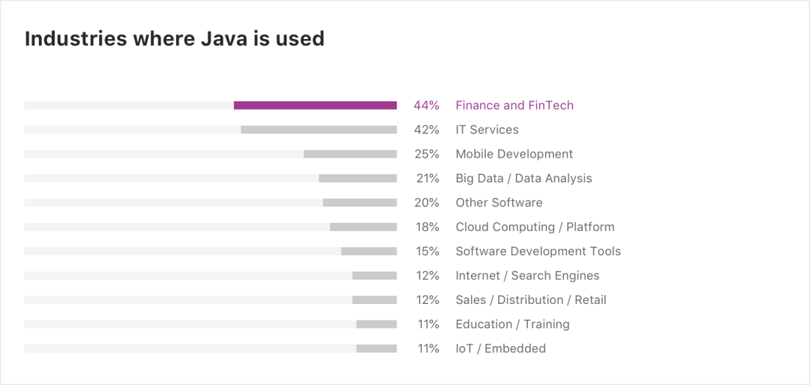810x385 pixels.
Task: Select the Other Software label
Action: coord(499,203)
